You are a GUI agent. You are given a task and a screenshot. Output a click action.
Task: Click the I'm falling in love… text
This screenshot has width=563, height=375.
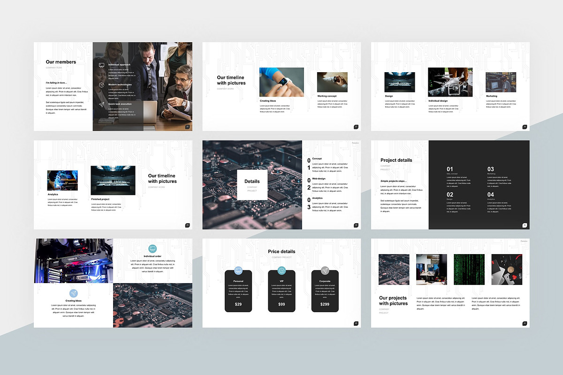click(x=56, y=83)
